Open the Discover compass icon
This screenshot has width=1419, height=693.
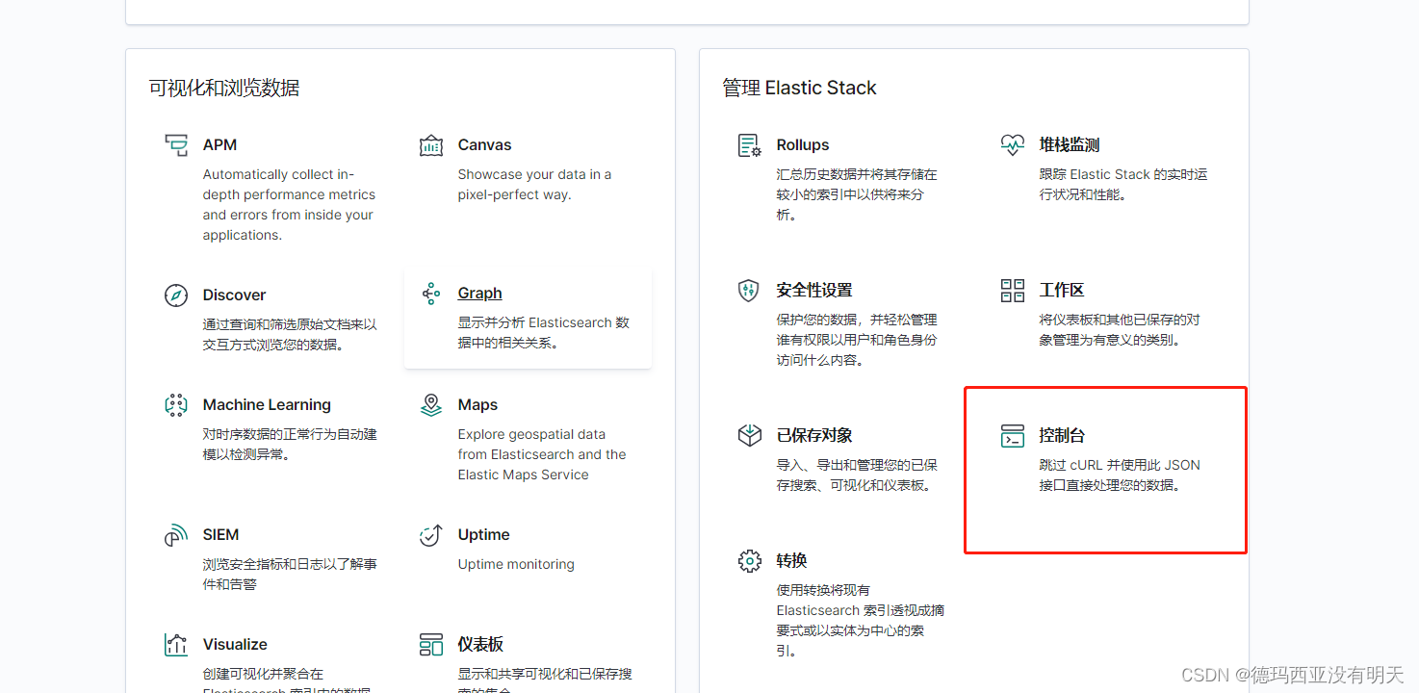coord(176,295)
